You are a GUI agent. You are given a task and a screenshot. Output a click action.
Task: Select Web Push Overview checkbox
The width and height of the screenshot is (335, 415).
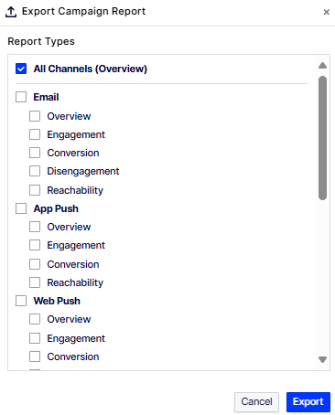click(x=35, y=319)
